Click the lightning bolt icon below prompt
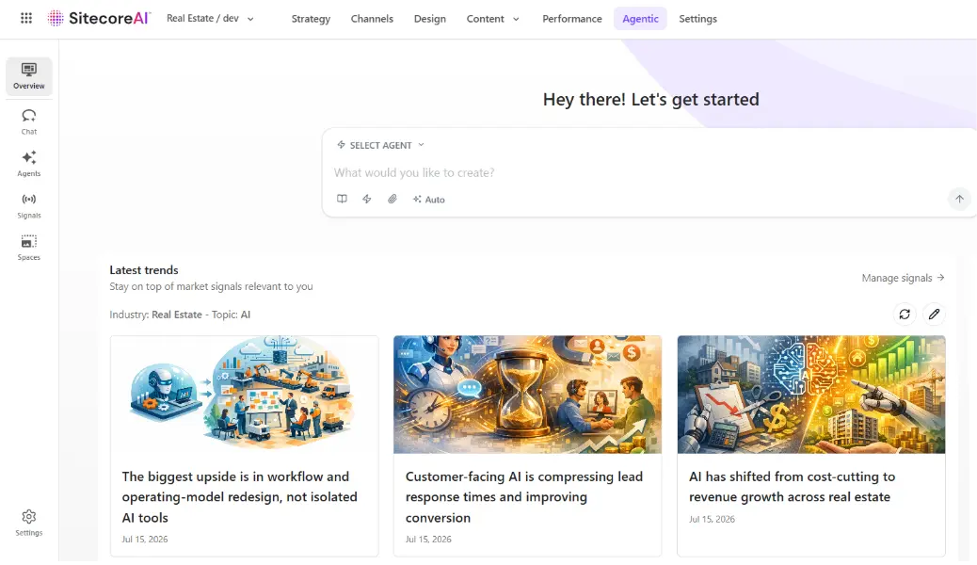 click(x=367, y=199)
